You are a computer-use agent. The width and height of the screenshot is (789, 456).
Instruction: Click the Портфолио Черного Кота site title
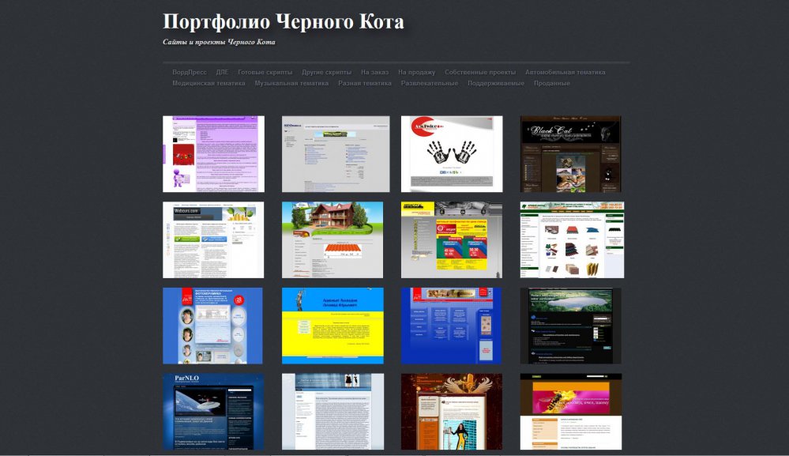click(x=284, y=21)
